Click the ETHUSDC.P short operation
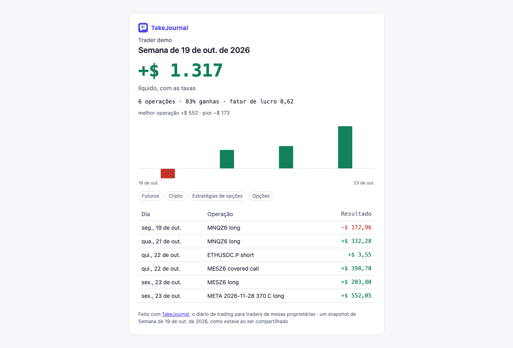 point(230,255)
